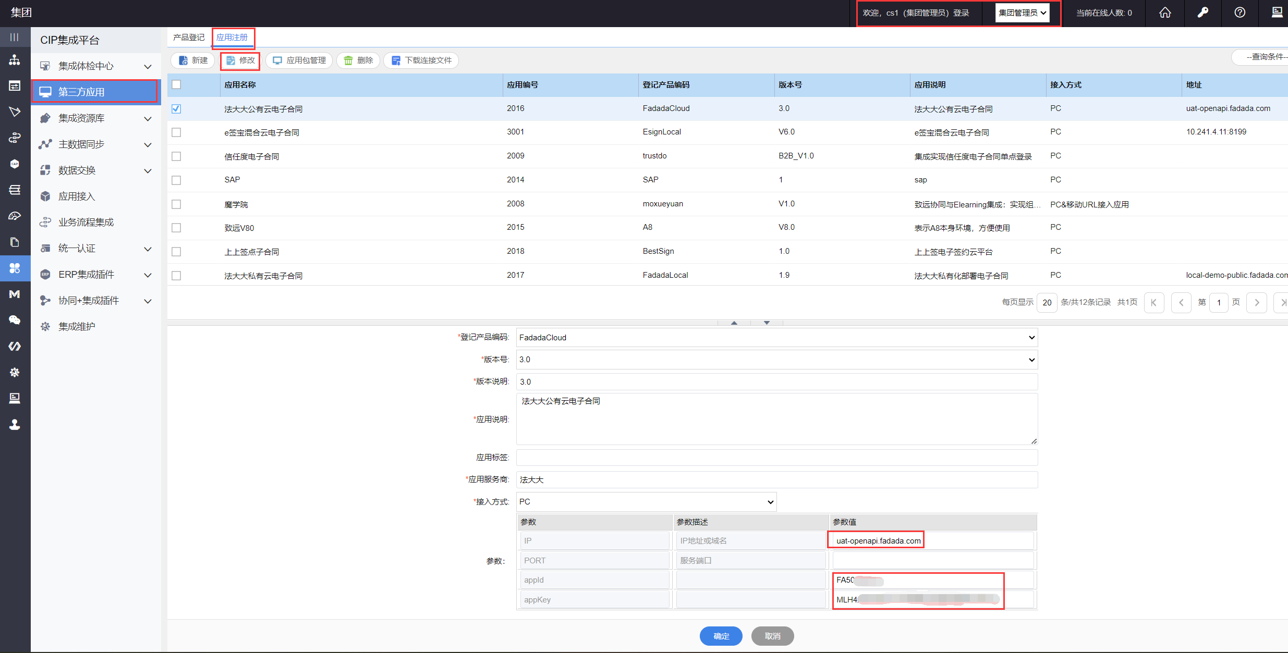This screenshot has width=1288, height=653.
Task: Click the home icon in top bar
Action: (x=1164, y=13)
